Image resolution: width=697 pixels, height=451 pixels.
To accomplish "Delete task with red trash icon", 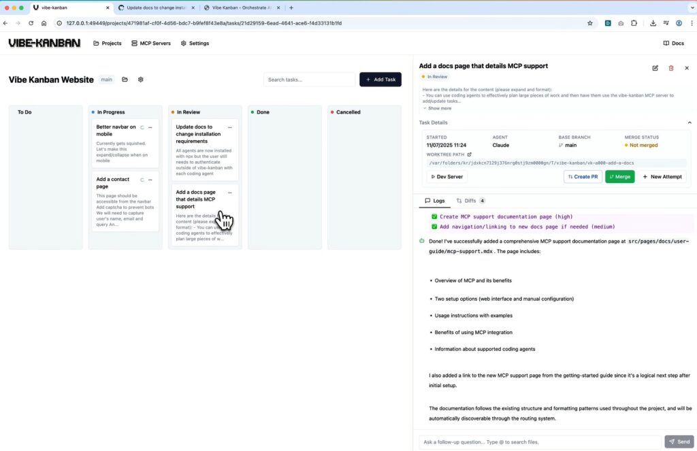I will pos(671,68).
